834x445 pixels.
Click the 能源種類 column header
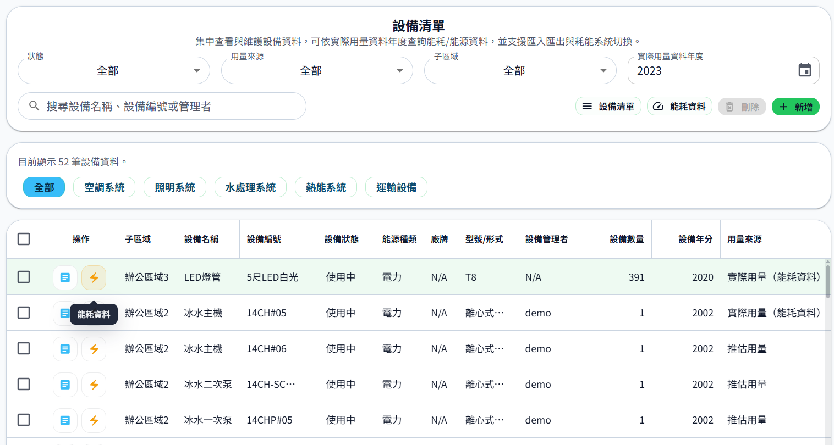399,239
